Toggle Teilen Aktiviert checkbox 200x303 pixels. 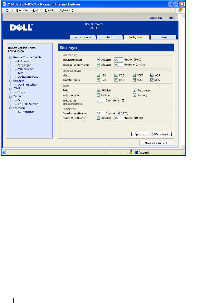pyautogui.click(x=98, y=90)
